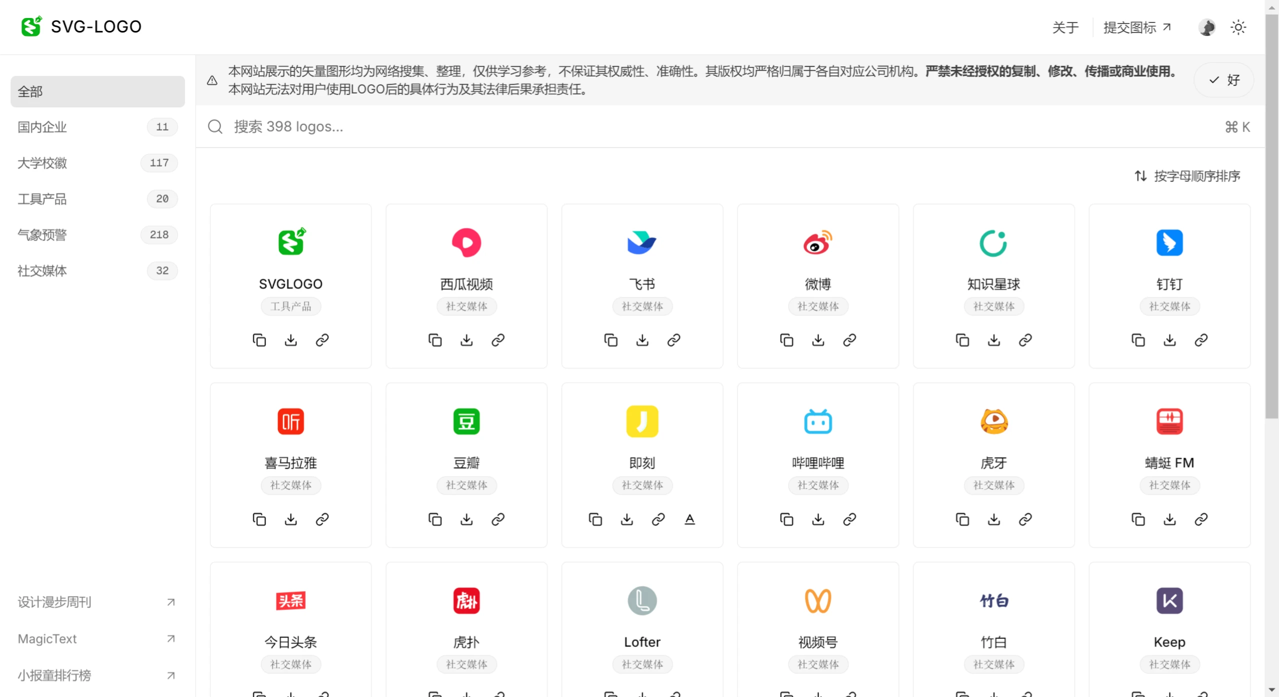Viewport: 1279px width, 697px height.
Task: Click the user avatar image
Action: click(x=1206, y=27)
